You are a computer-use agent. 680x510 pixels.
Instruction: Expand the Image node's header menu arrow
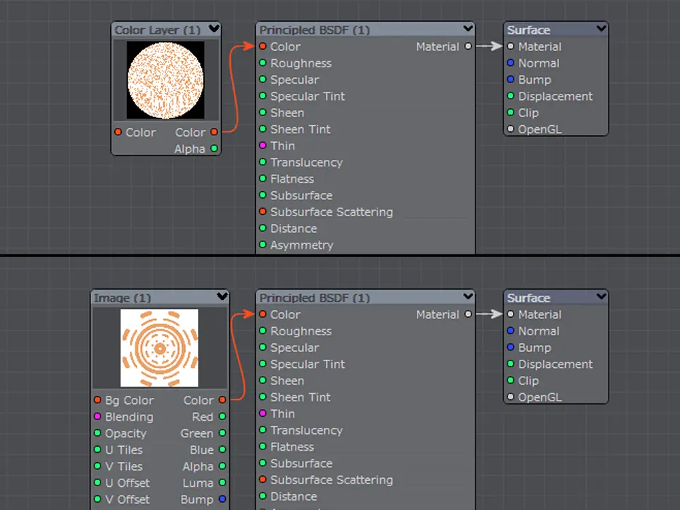(x=222, y=297)
